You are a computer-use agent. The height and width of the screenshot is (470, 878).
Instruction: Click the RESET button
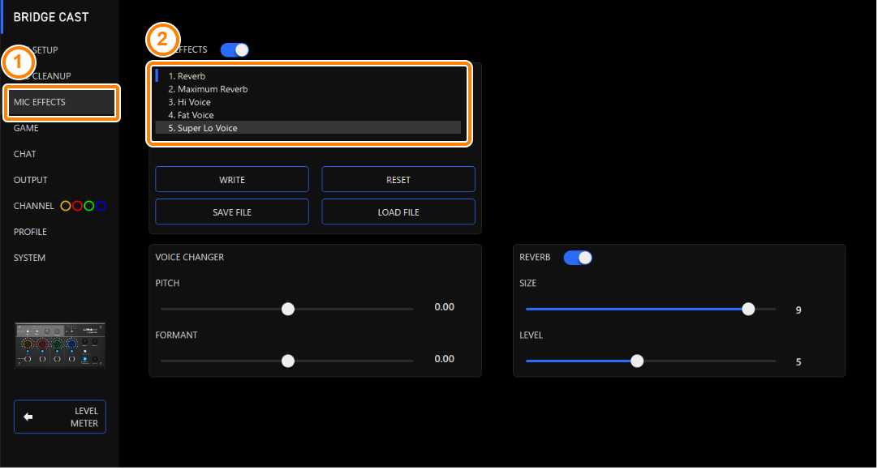tap(398, 179)
